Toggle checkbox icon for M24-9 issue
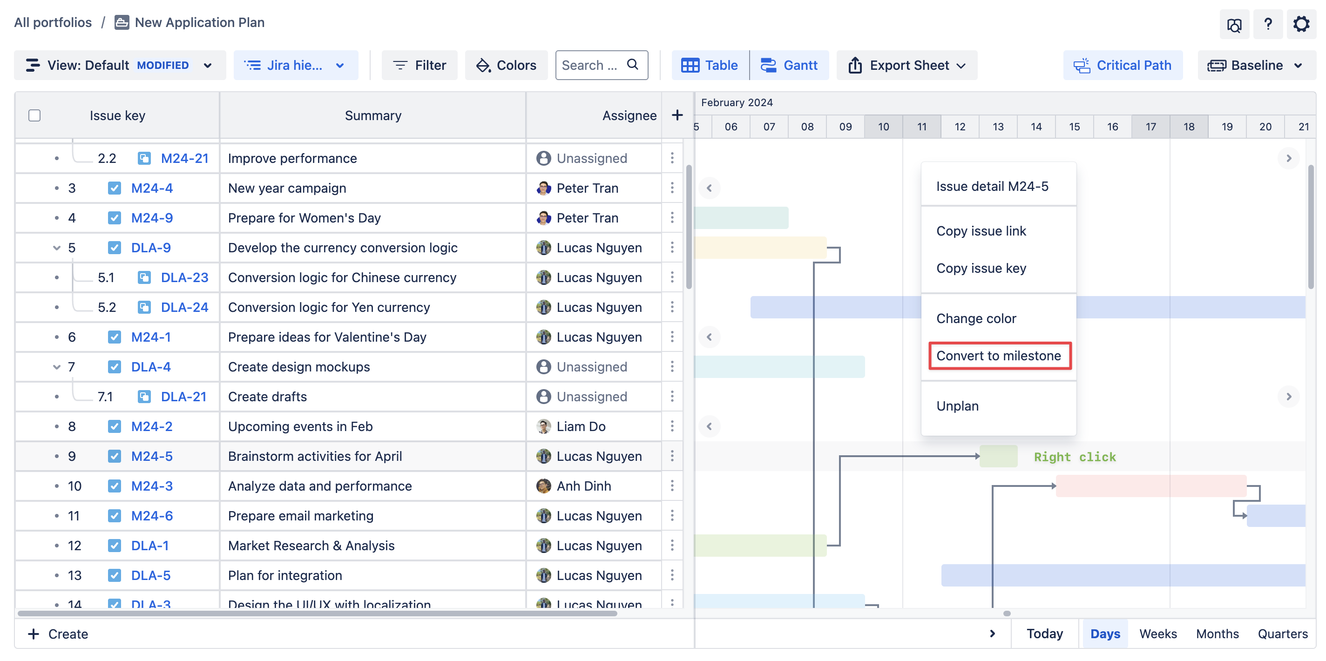Viewport: 1326px width, 661px height. pos(114,218)
